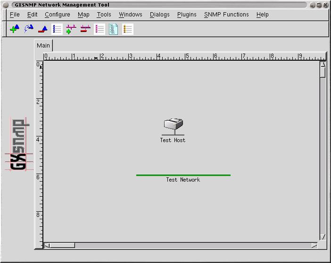Click the horizontal scrollbar right arrow
Image resolution: width=331 pixels, height=263 pixels.
pyautogui.click(x=314, y=245)
